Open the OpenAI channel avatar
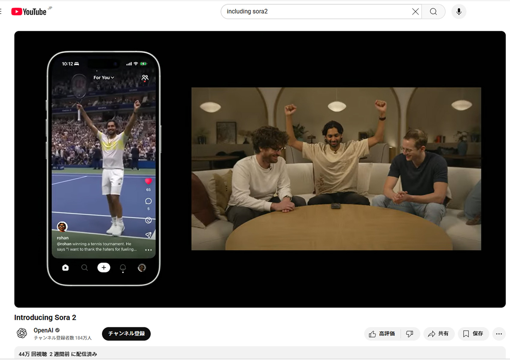 pos(22,333)
